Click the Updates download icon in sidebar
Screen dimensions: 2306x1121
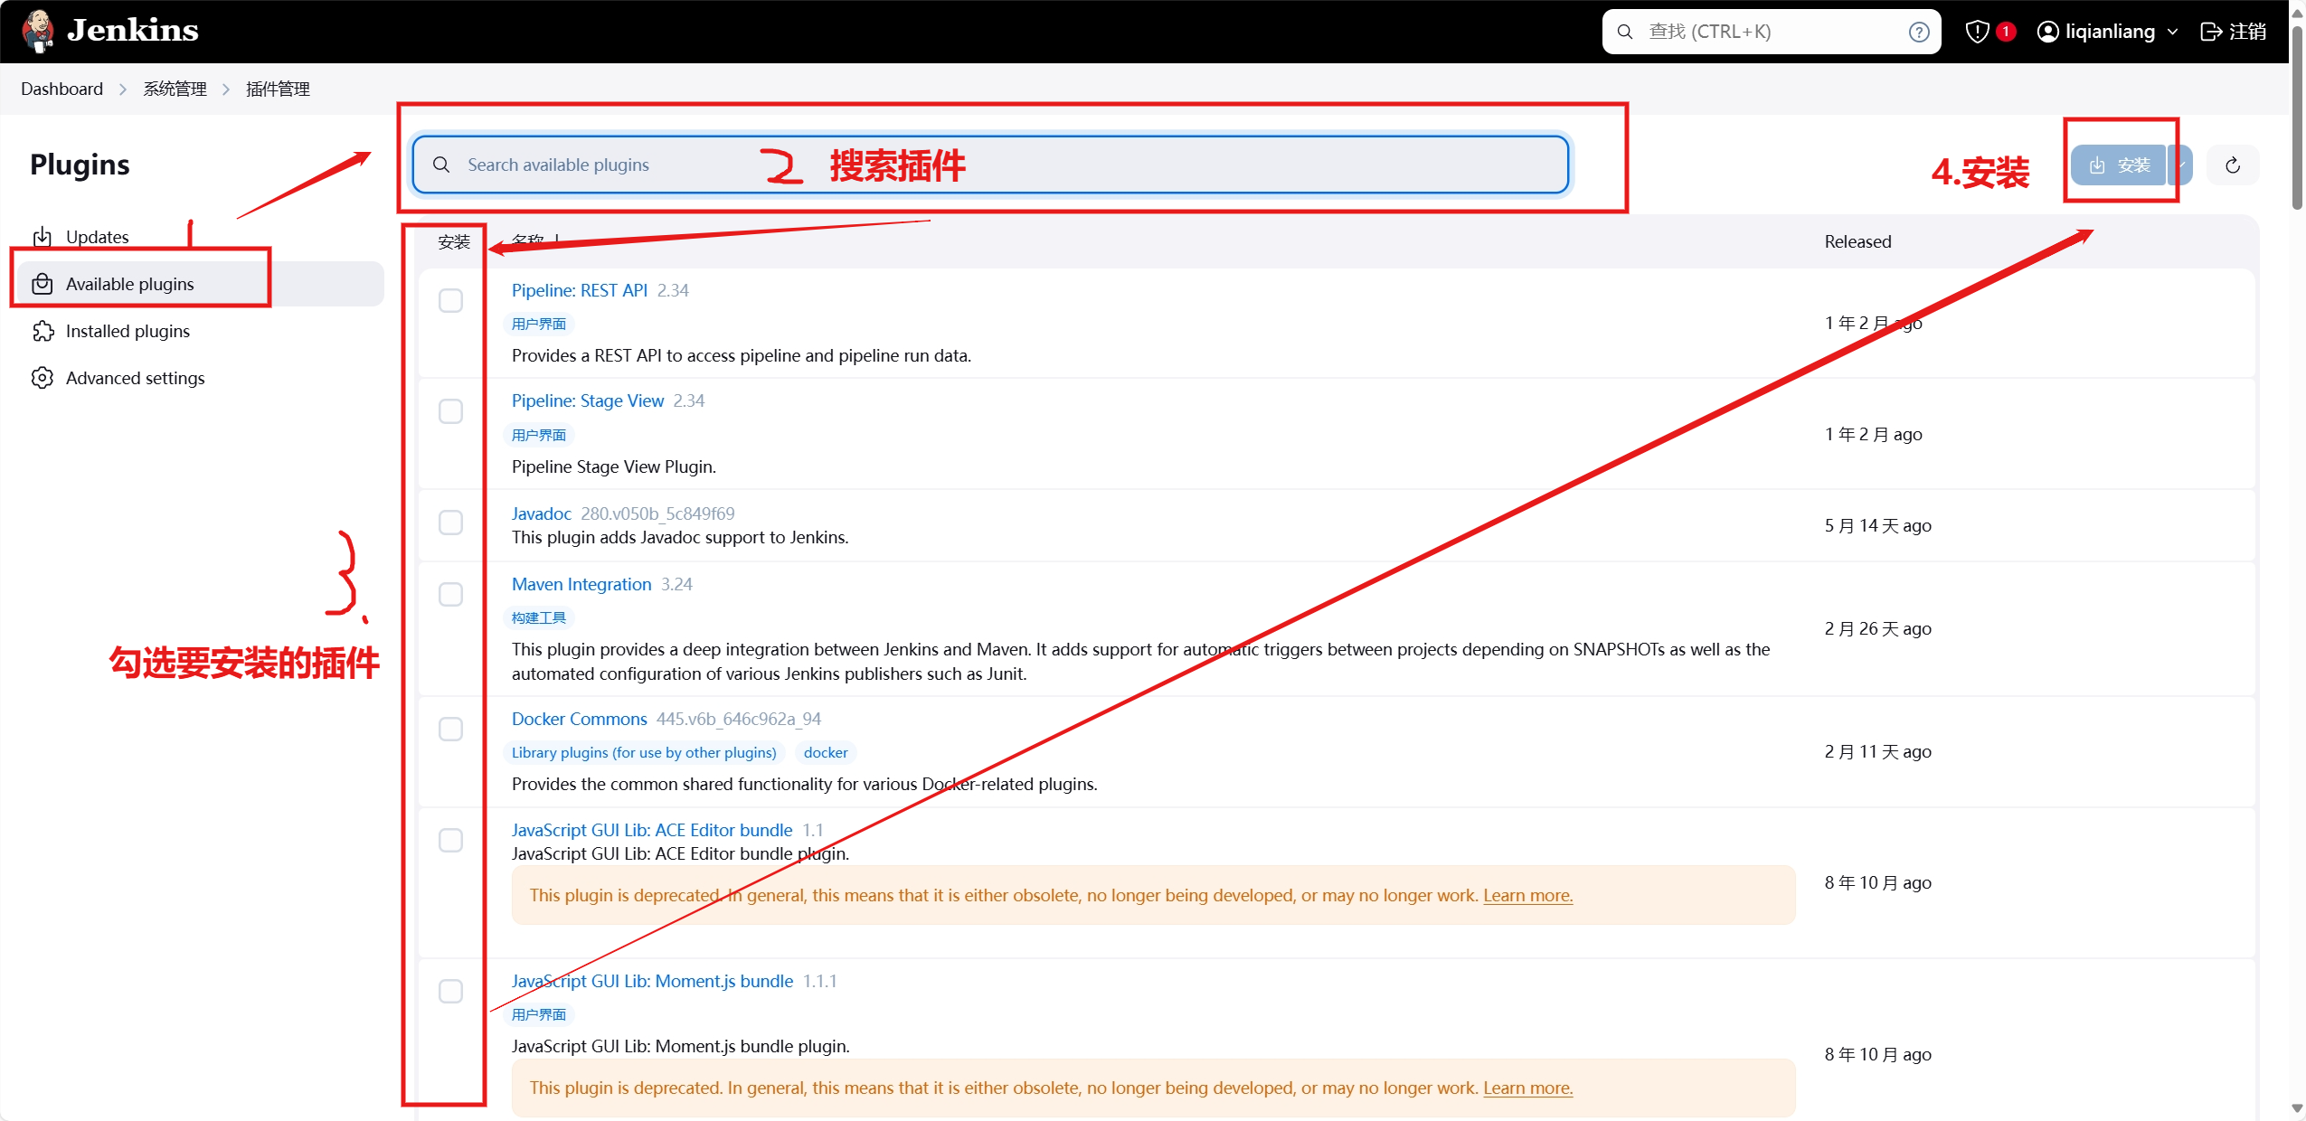43,237
